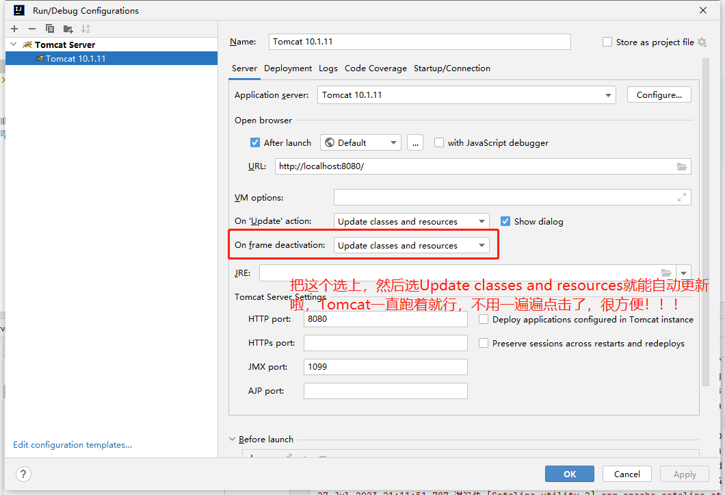Toggle the Show dialog checkbox
725x495 pixels.
505,221
